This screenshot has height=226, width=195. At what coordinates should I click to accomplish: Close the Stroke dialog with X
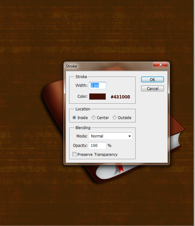(x=160, y=65)
